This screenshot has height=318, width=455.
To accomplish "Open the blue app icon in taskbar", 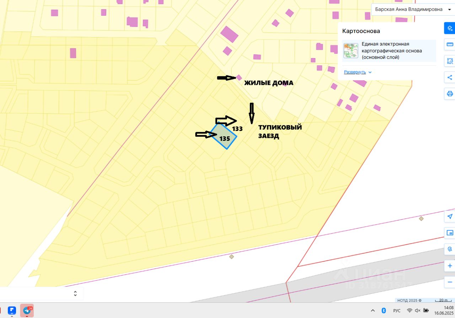I will pos(12,311).
